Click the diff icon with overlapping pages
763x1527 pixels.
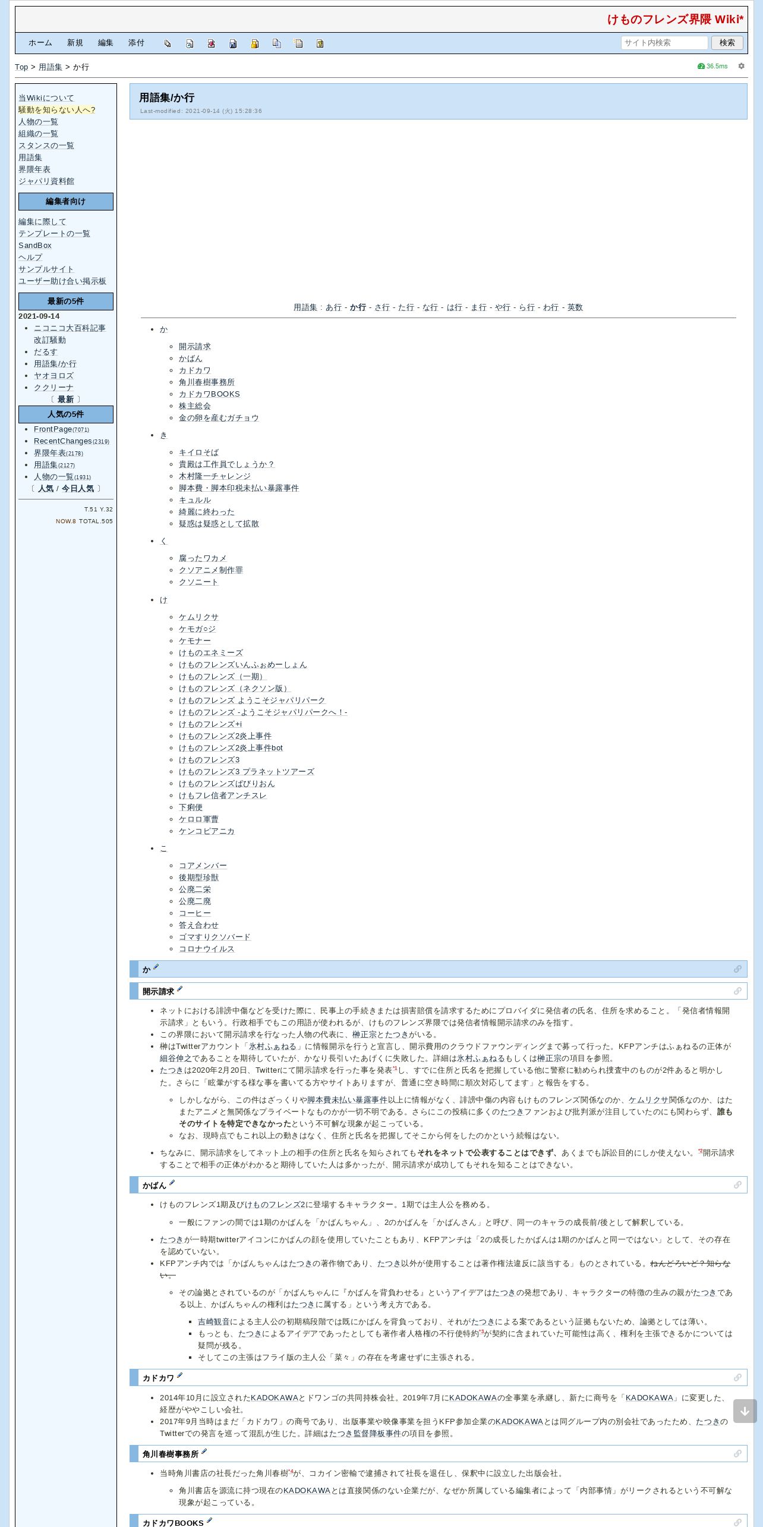tap(168, 43)
